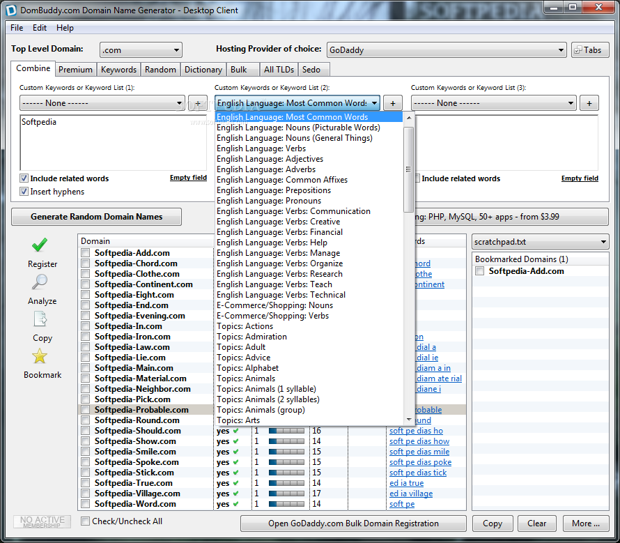Image resolution: width=620 pixels, height=543 pixels.
Task: Click in the Softpedia keywords text area
Action: click(x=113, y=143)
